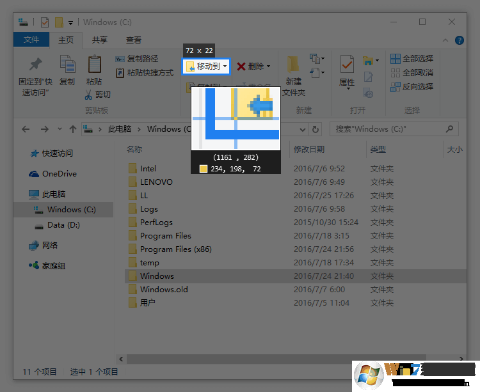Select Data (D:) in navigation pane
This screenshot has width=480, height=392.
pyautogui.click(x=64, y=225)
